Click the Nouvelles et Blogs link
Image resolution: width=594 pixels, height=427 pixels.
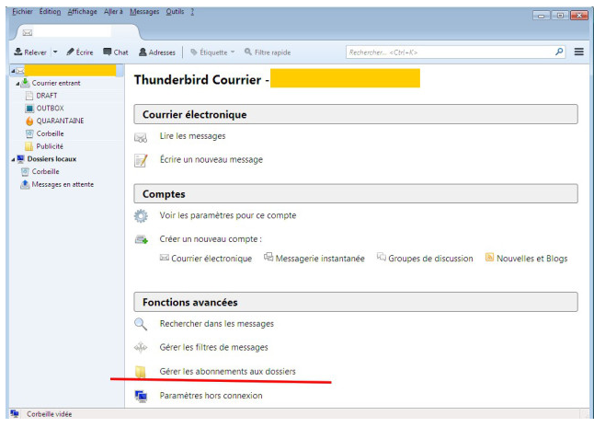(x=531, y=259)
